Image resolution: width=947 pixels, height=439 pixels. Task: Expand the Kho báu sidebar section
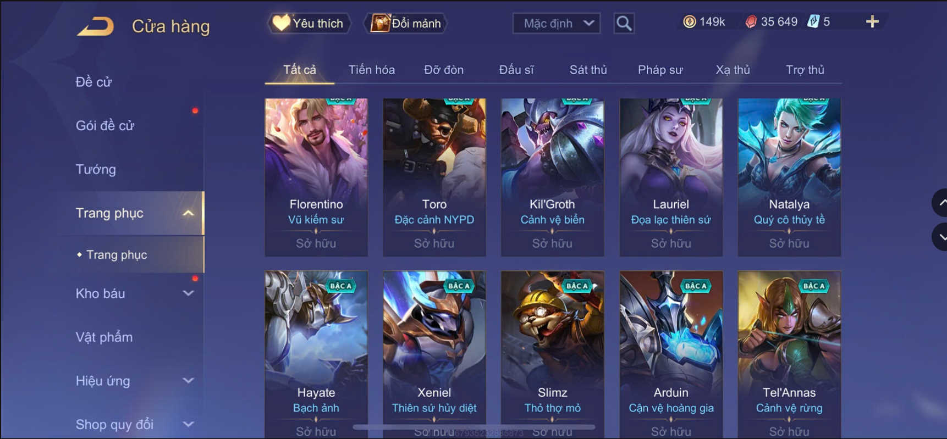188,293
